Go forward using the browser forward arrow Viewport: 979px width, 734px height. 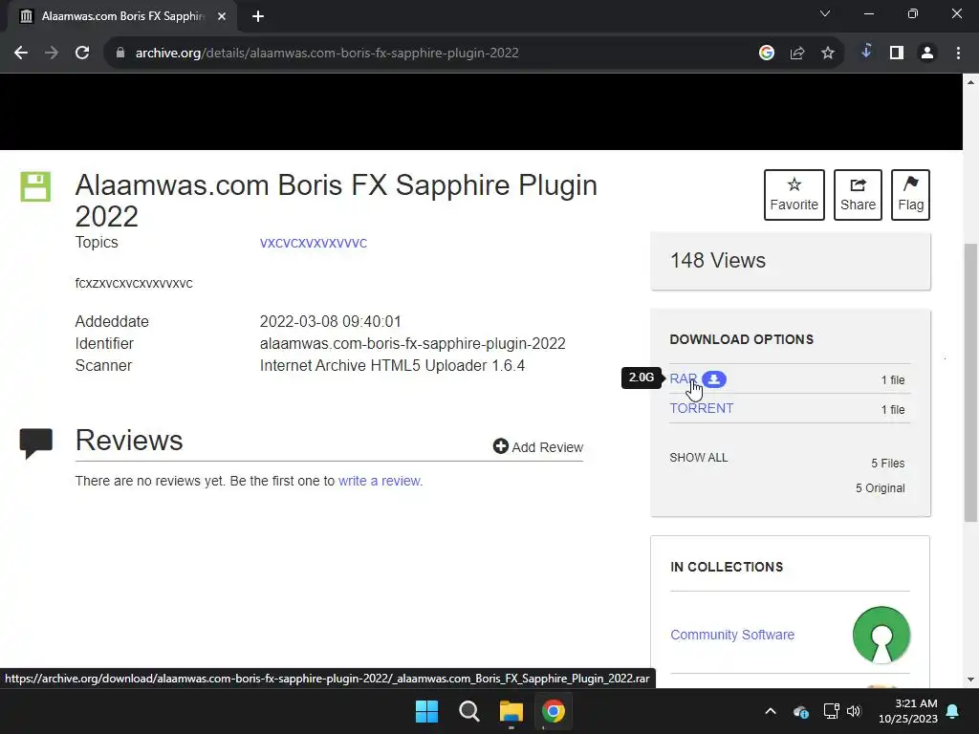point(52,54)
